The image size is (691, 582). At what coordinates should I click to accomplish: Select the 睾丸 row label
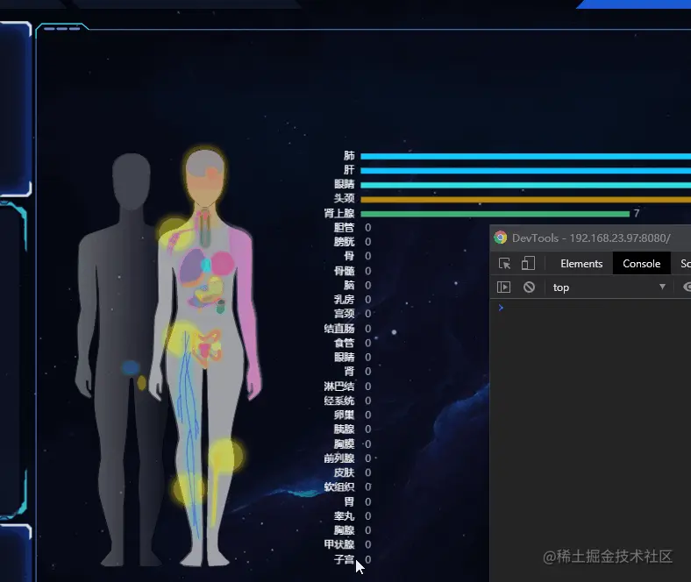click(344, 515)
